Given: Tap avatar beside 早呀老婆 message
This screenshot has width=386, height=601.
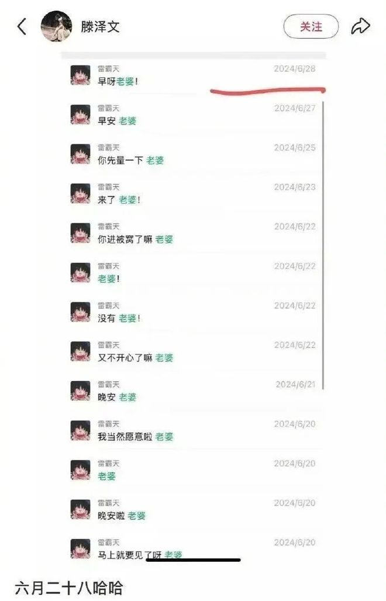Looking at the screenshot, I should 81,75.
